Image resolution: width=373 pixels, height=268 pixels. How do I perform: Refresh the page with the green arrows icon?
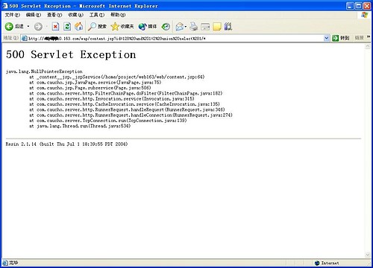tap(67, 26)
